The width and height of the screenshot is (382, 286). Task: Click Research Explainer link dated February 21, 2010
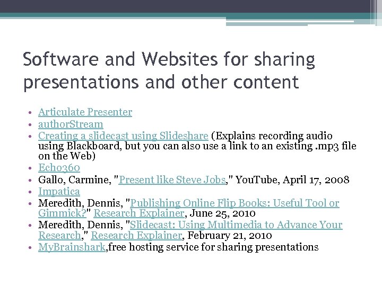coord(136,235)
